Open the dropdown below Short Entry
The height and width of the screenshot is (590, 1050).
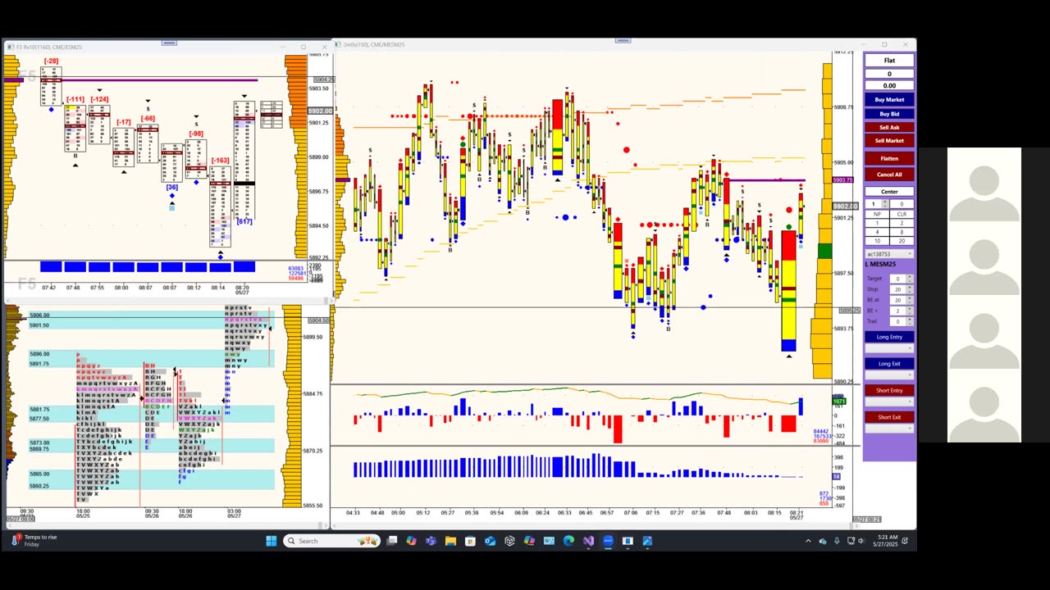coord(889,402)
